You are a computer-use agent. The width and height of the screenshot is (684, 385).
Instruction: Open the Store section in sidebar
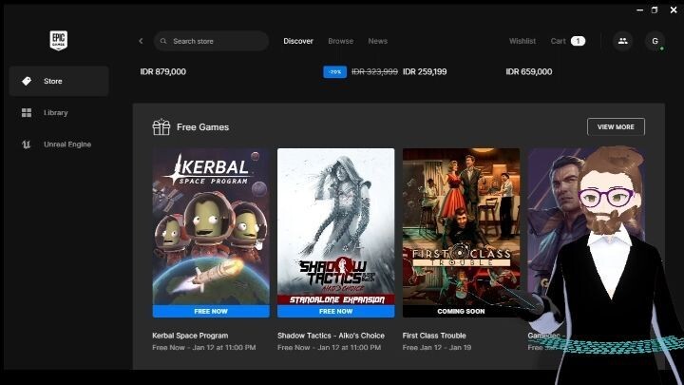[59, 81]
